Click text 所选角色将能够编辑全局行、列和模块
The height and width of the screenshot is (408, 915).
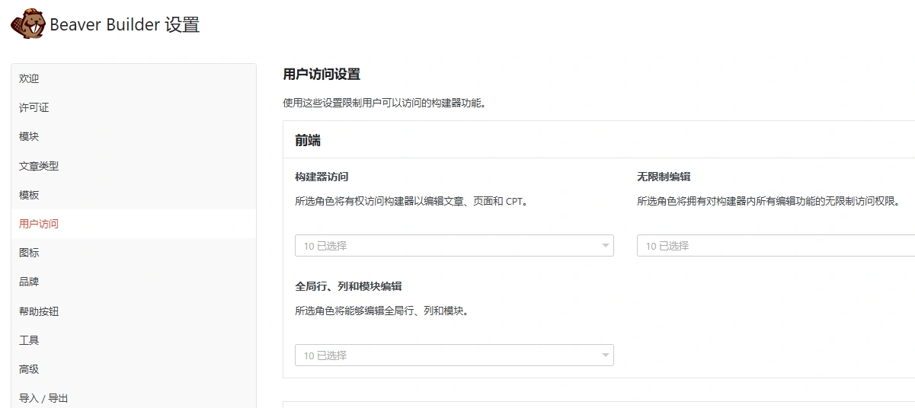[x=381, y=311]
